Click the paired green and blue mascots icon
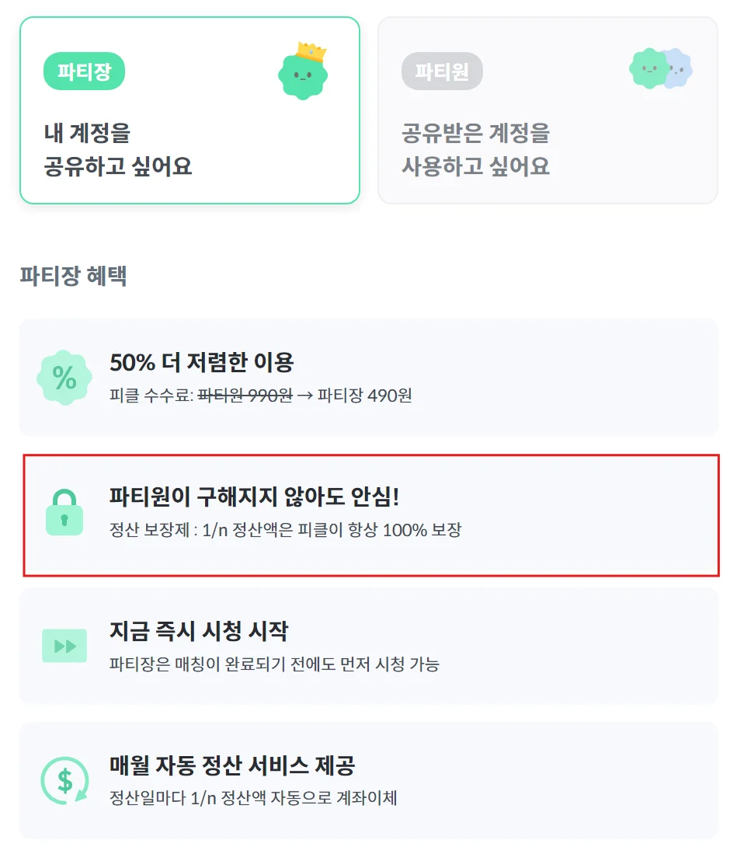This screenshot has width=737, height=854. (661, 69)
